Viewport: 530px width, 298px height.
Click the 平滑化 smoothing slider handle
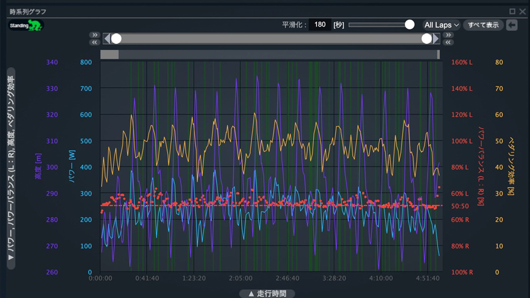(410, 24)
